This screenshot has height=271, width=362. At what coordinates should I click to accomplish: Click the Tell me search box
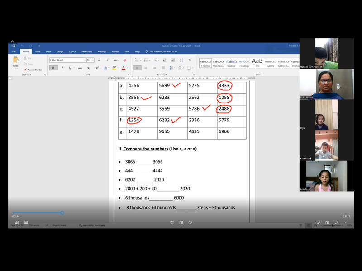point(163,51)
